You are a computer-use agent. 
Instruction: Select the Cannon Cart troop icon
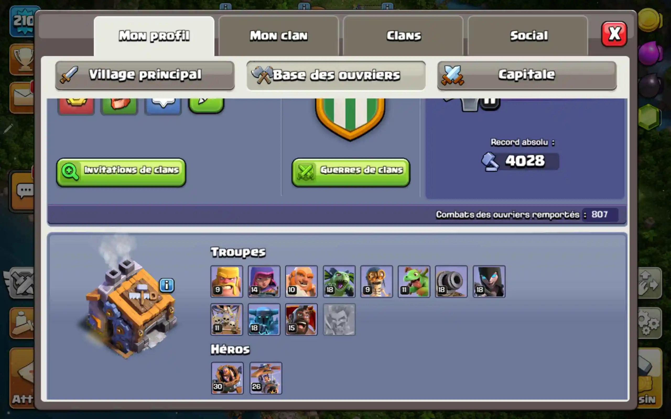[x=451, y=281]
